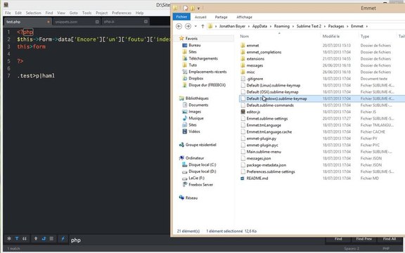405x253 pixels.
Task: Close the php.js tab
Action: click(x=146, y=22)
